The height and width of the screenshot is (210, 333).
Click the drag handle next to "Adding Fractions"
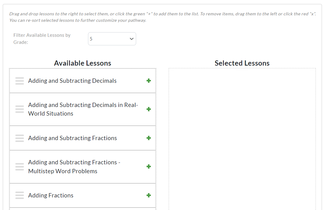[x=19, y=195]
